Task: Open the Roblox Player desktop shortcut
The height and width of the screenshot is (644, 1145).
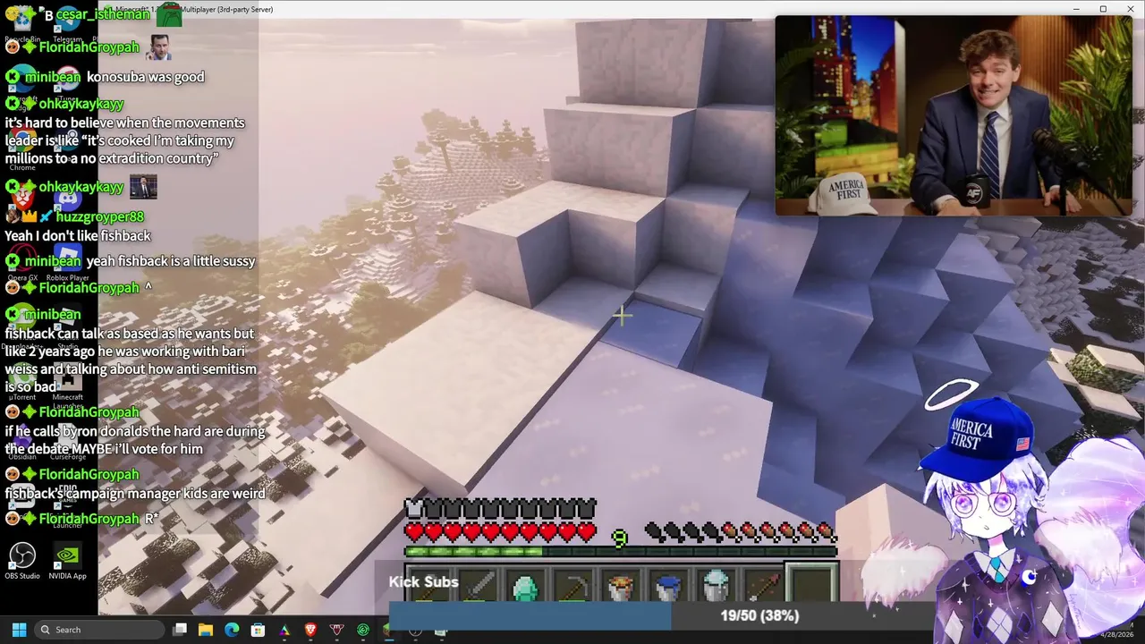Action: pyautogui.click(x=68, y=263)
